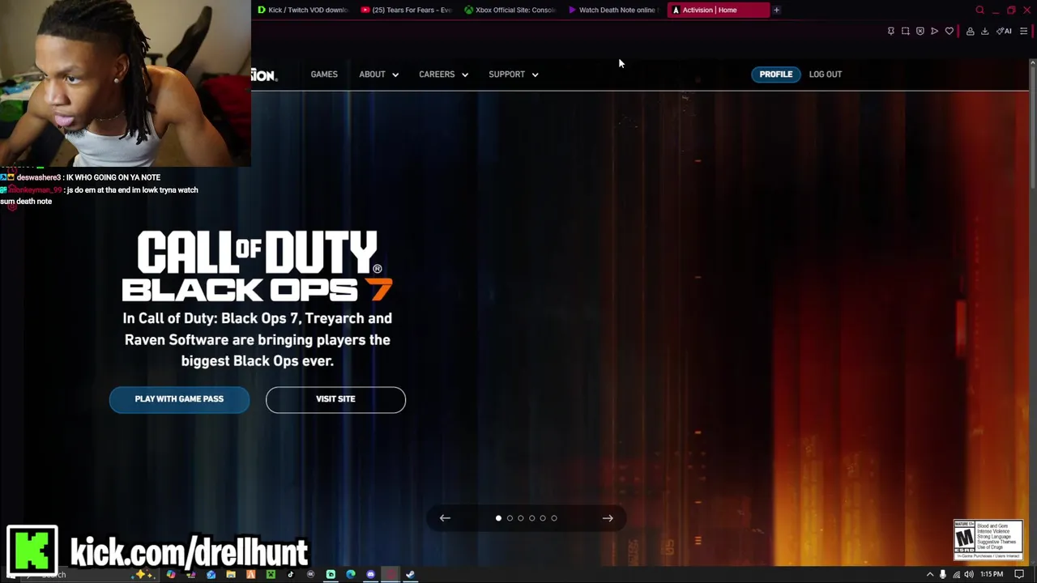Open the AI assistant toolbar button
The height and width of the screenshot is (583, 1037).
[x=1004, y=31]
